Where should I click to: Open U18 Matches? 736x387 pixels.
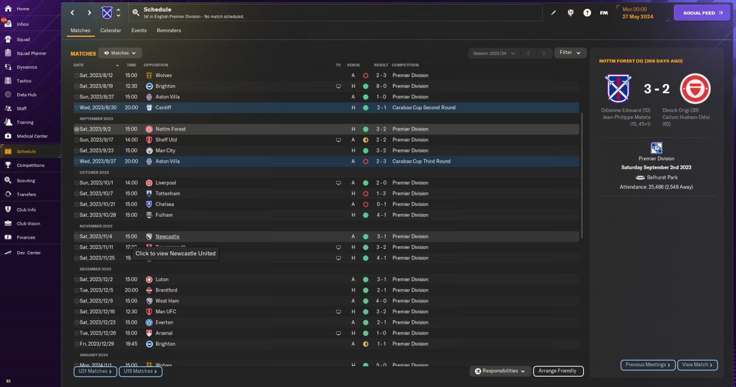pos(141,371)
